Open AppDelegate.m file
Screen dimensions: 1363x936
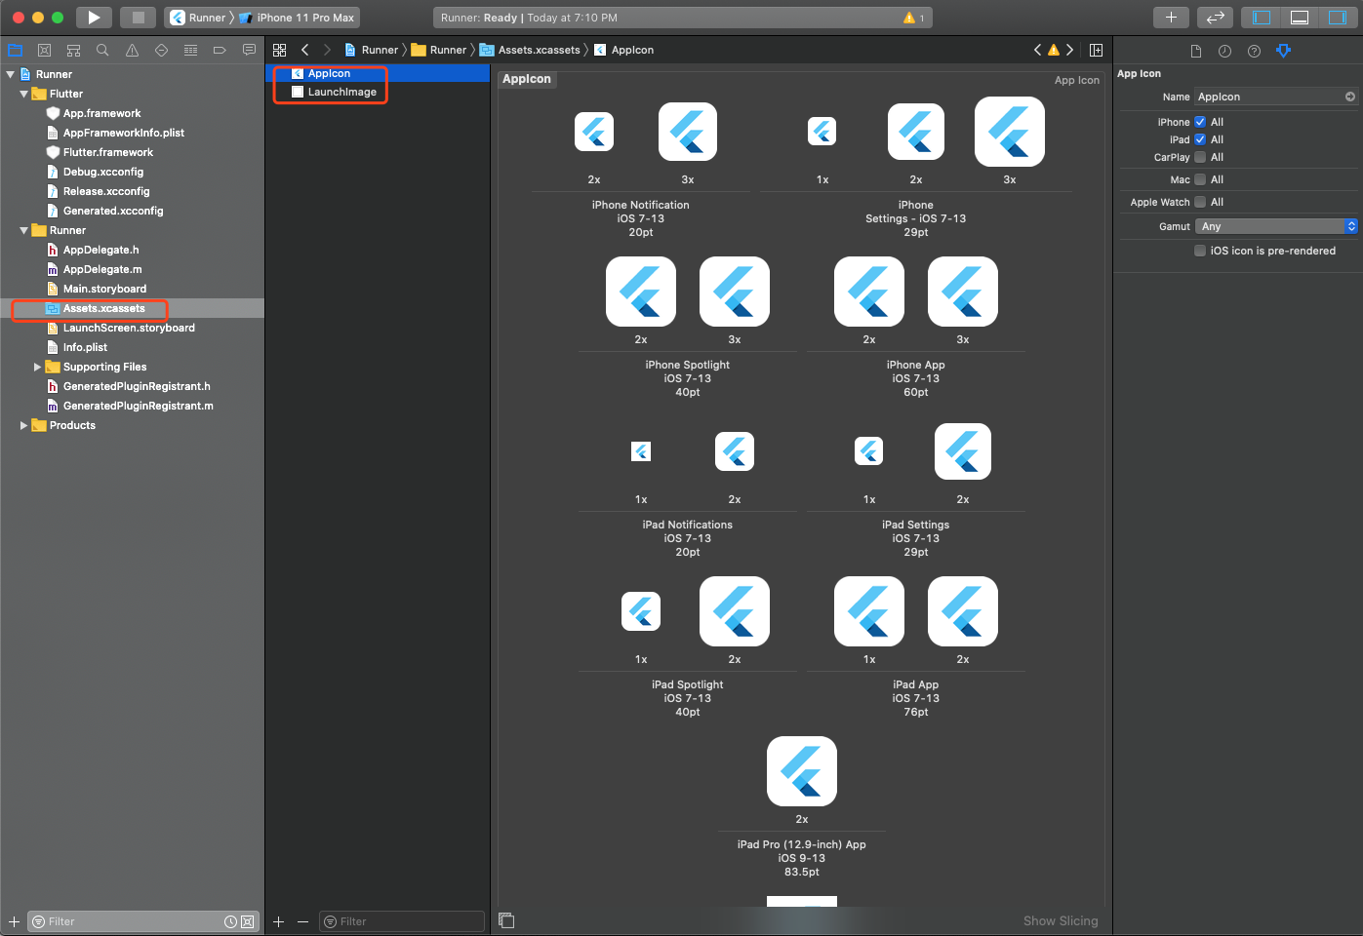pyautogui.click(x=102, y=269)
